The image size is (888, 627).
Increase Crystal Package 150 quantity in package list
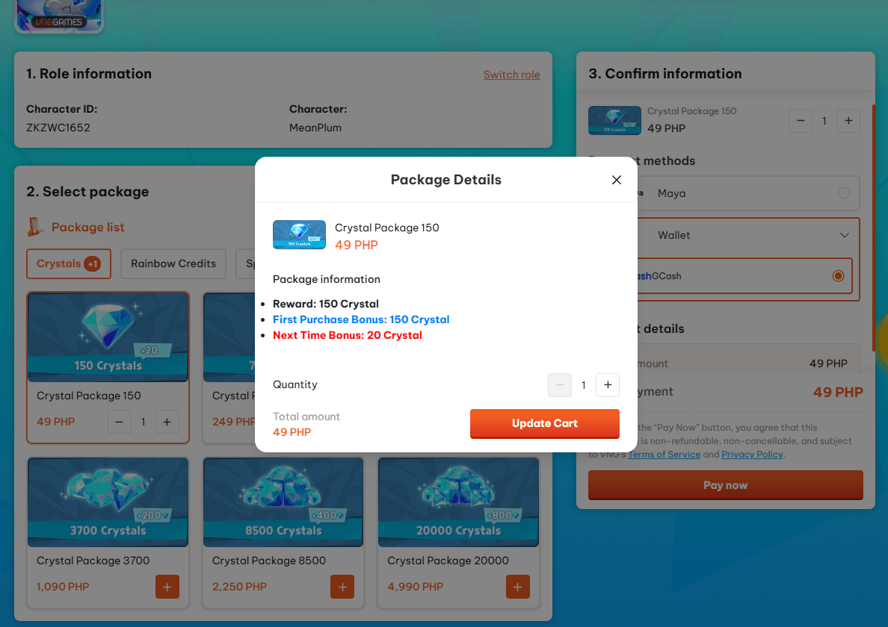point(167,422)
